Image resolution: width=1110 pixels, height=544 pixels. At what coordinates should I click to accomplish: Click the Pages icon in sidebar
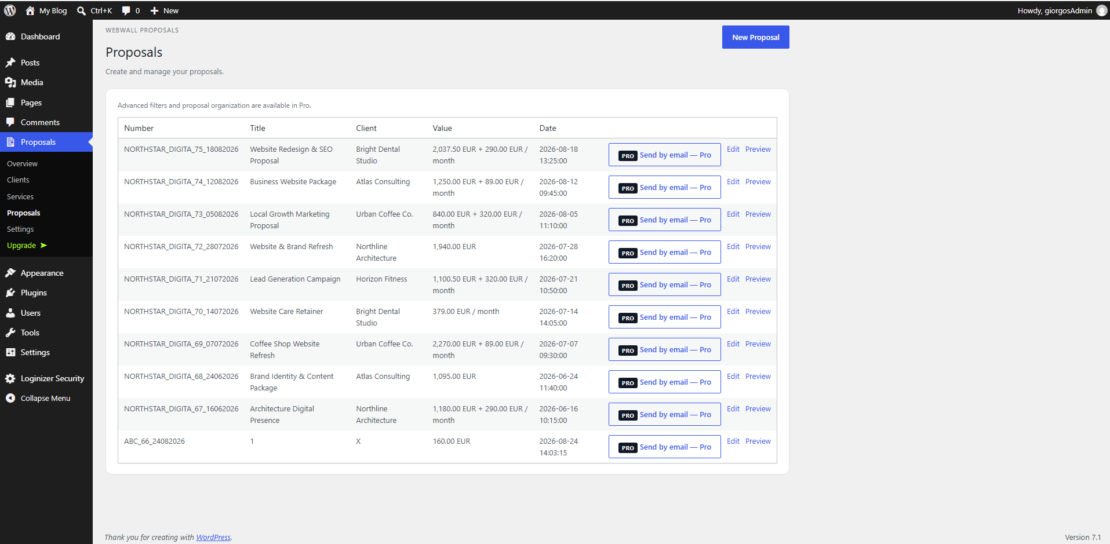[x=10, y=103]
